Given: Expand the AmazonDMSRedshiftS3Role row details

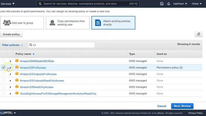Looking at the screenshot, I should pyautogui.click(x=10, y=61).
